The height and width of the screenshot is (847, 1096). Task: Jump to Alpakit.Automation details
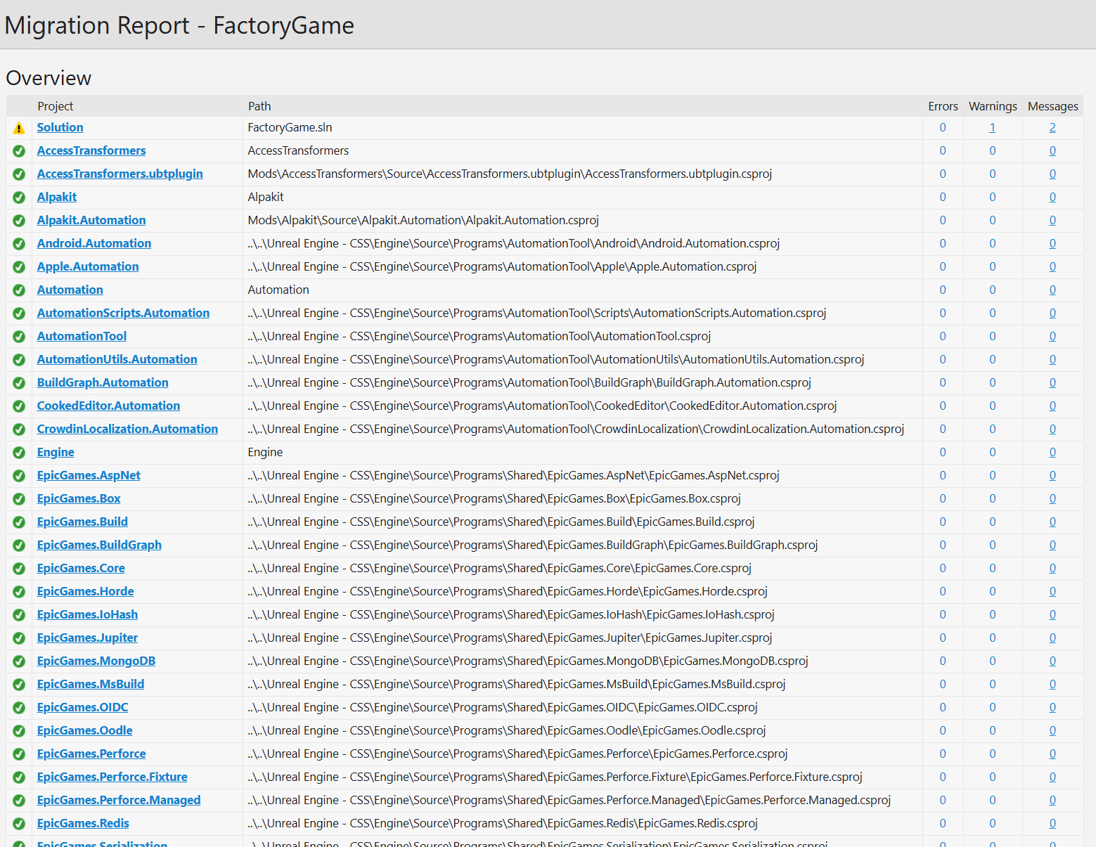[91, 220]
